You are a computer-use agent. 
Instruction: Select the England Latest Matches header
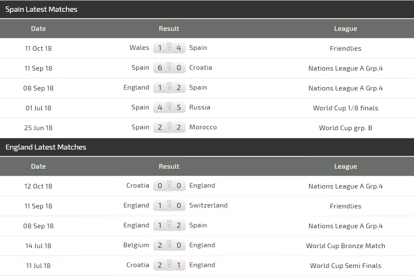click(46, 147)
